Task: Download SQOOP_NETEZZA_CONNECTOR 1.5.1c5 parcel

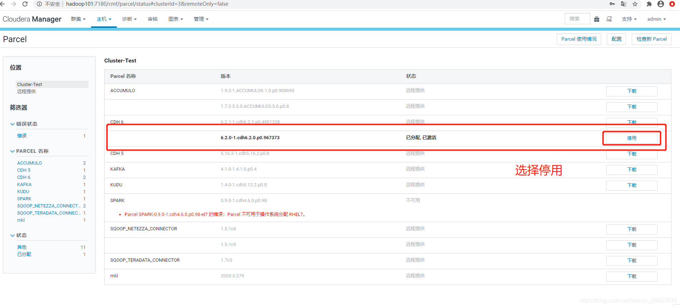Action: pos(632,245)
